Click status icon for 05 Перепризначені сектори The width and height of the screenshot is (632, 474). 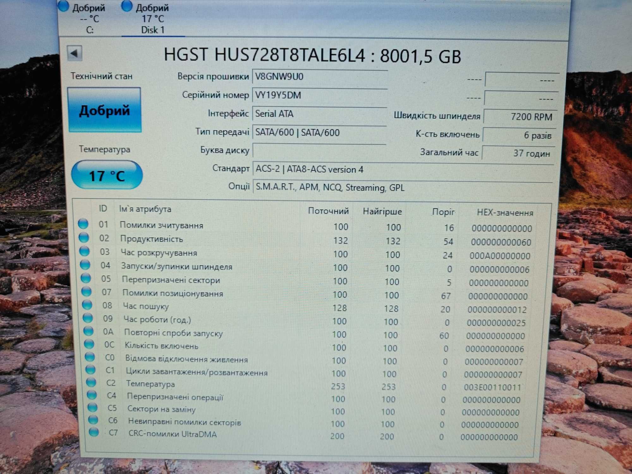86,278
